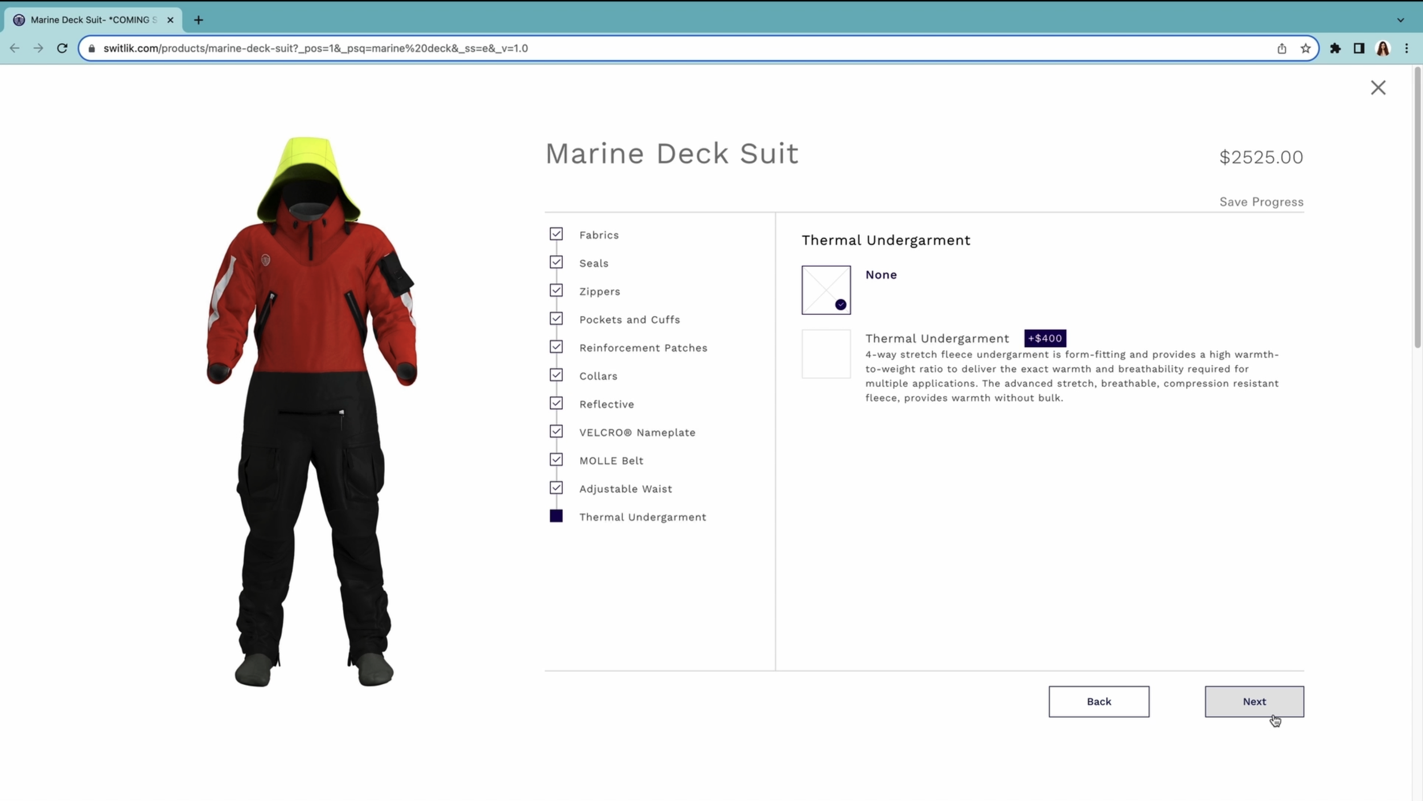Bookmark page with star icon
Viewport: 1423px width, 801px height.
1305,48
